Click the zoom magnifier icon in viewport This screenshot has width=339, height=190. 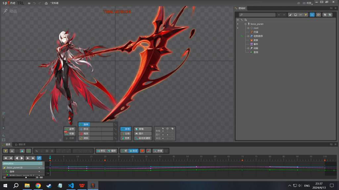[3, 136]
